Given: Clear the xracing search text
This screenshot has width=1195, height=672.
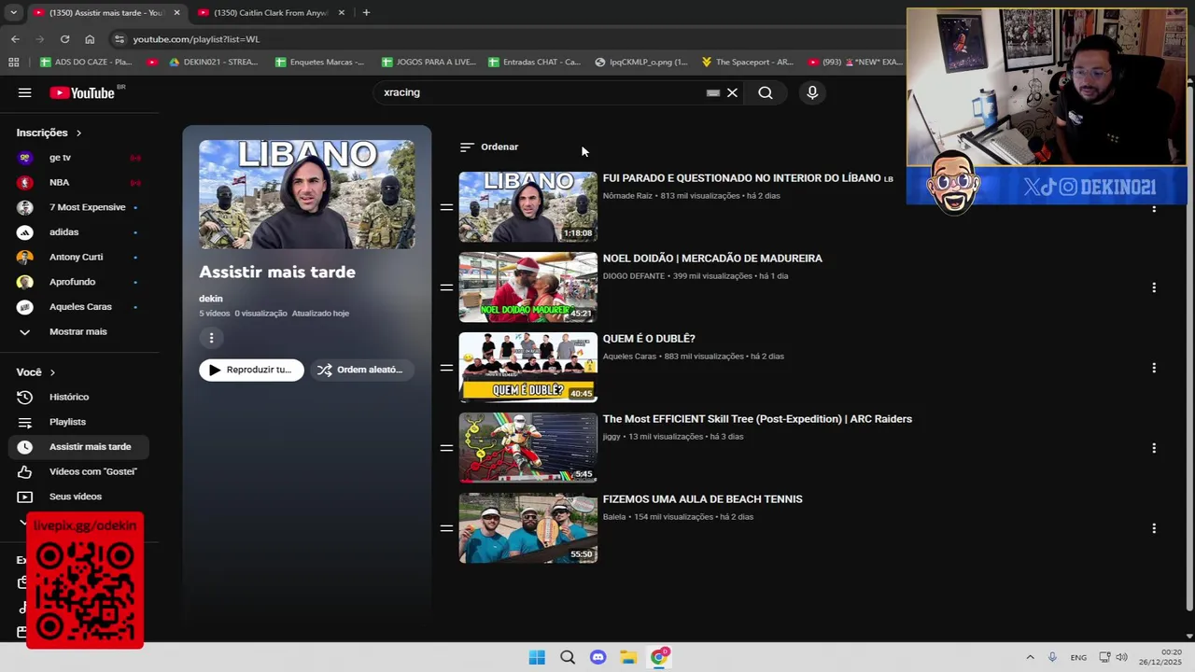Looking at the screenshot, I should tap(732, 92).
